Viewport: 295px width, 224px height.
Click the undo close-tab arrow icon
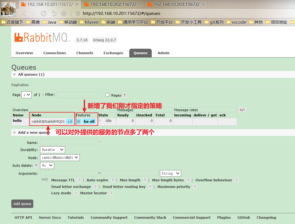pyautogui.click(x=54, y=13)
